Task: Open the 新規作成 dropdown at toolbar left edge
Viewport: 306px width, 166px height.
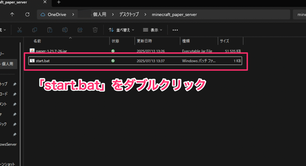Action: 3,30
